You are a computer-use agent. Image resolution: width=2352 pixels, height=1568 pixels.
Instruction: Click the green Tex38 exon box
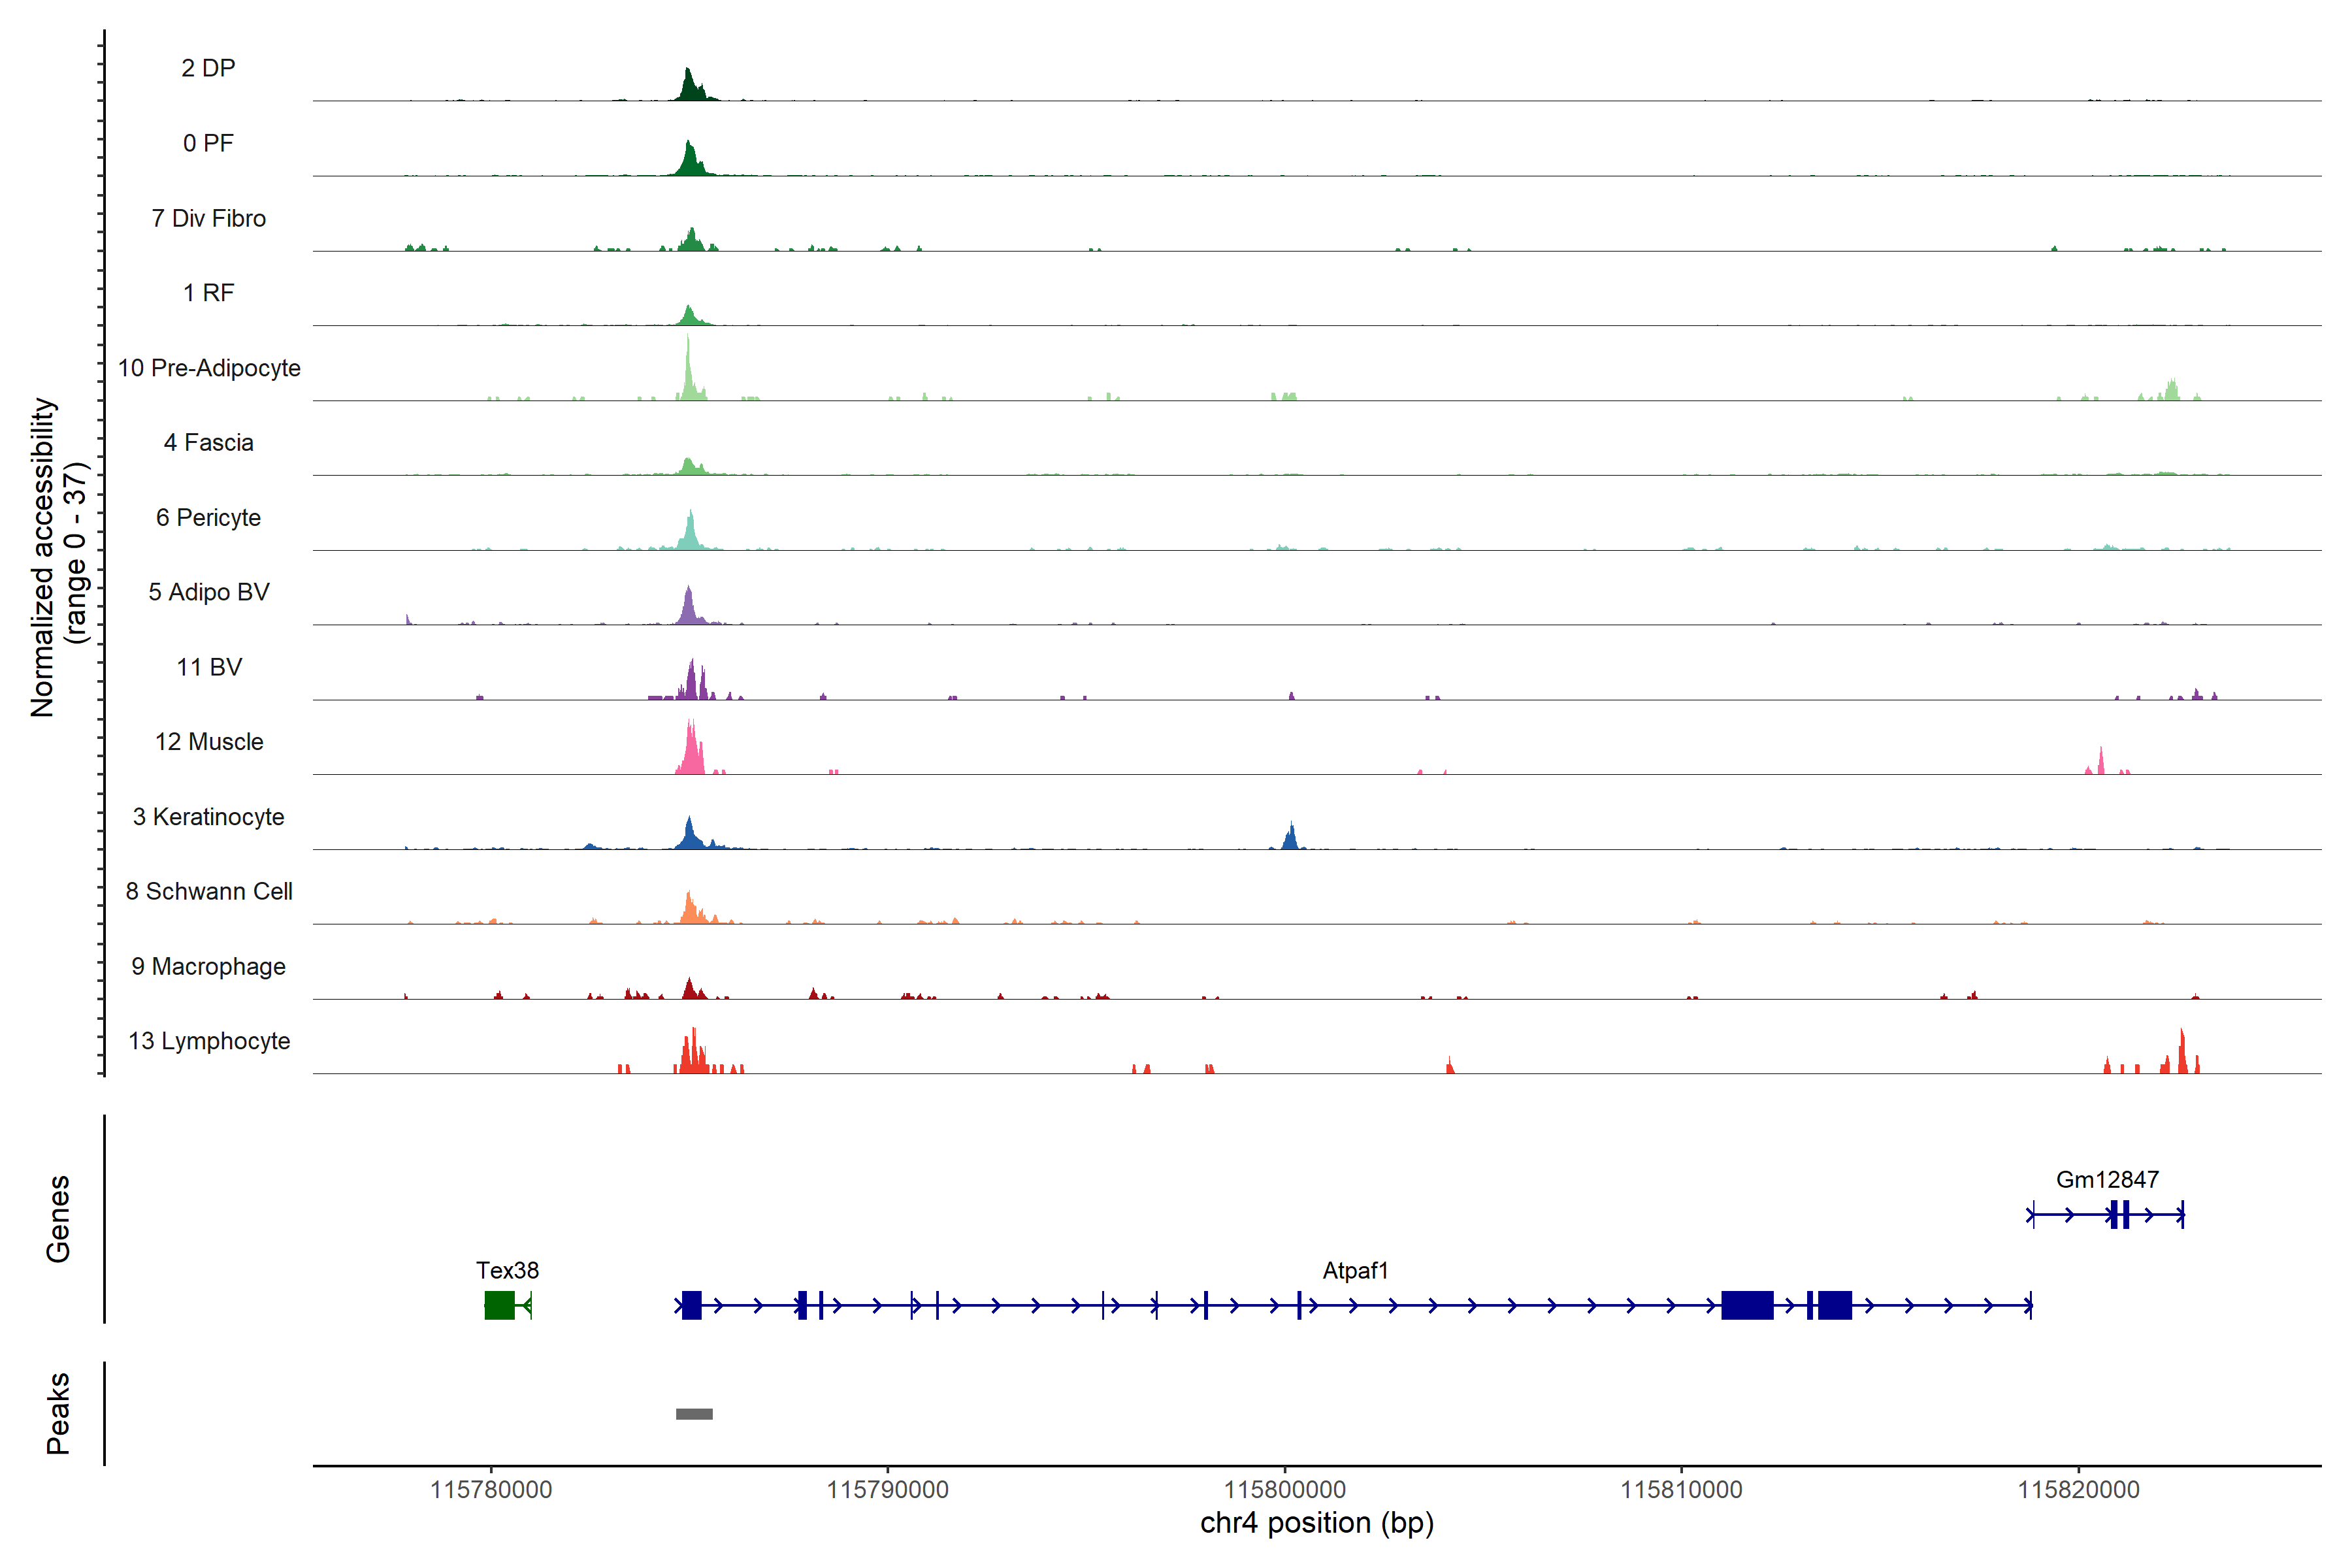(499, 1305)
